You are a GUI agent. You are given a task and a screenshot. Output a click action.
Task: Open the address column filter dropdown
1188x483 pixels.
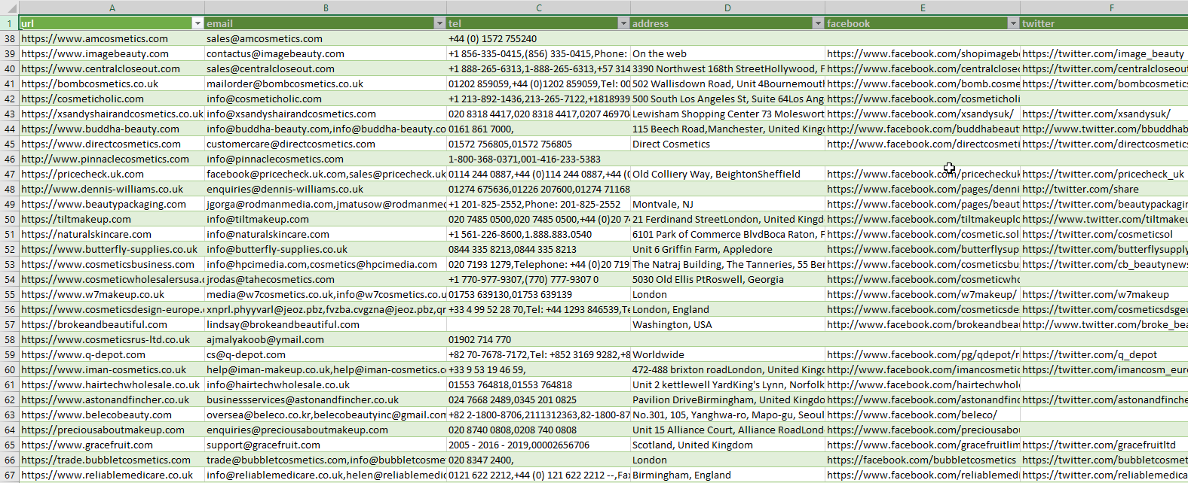pyautogui.click(x=818, y=23)
